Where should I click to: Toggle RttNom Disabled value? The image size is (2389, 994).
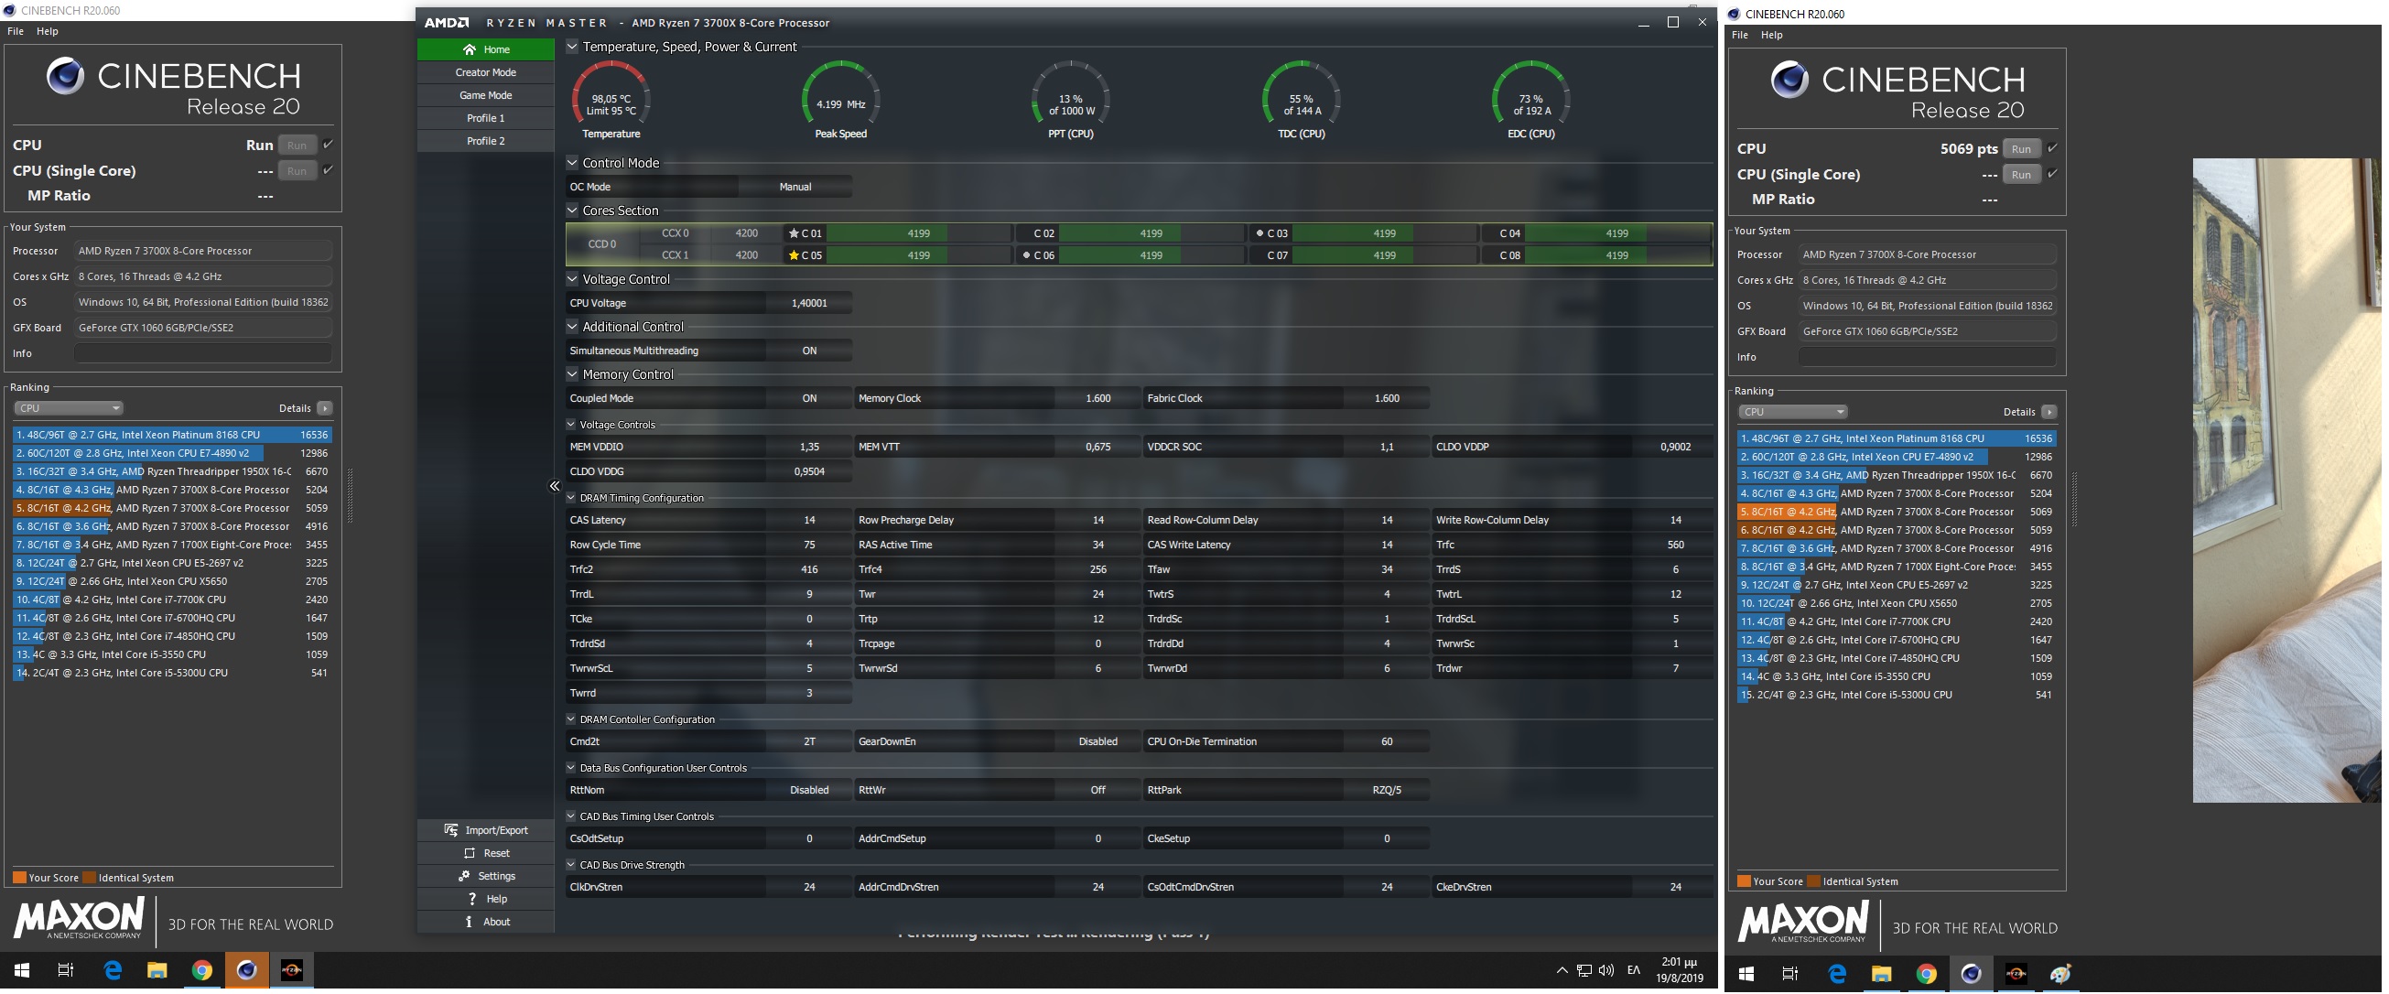click(x=809, y=790)
